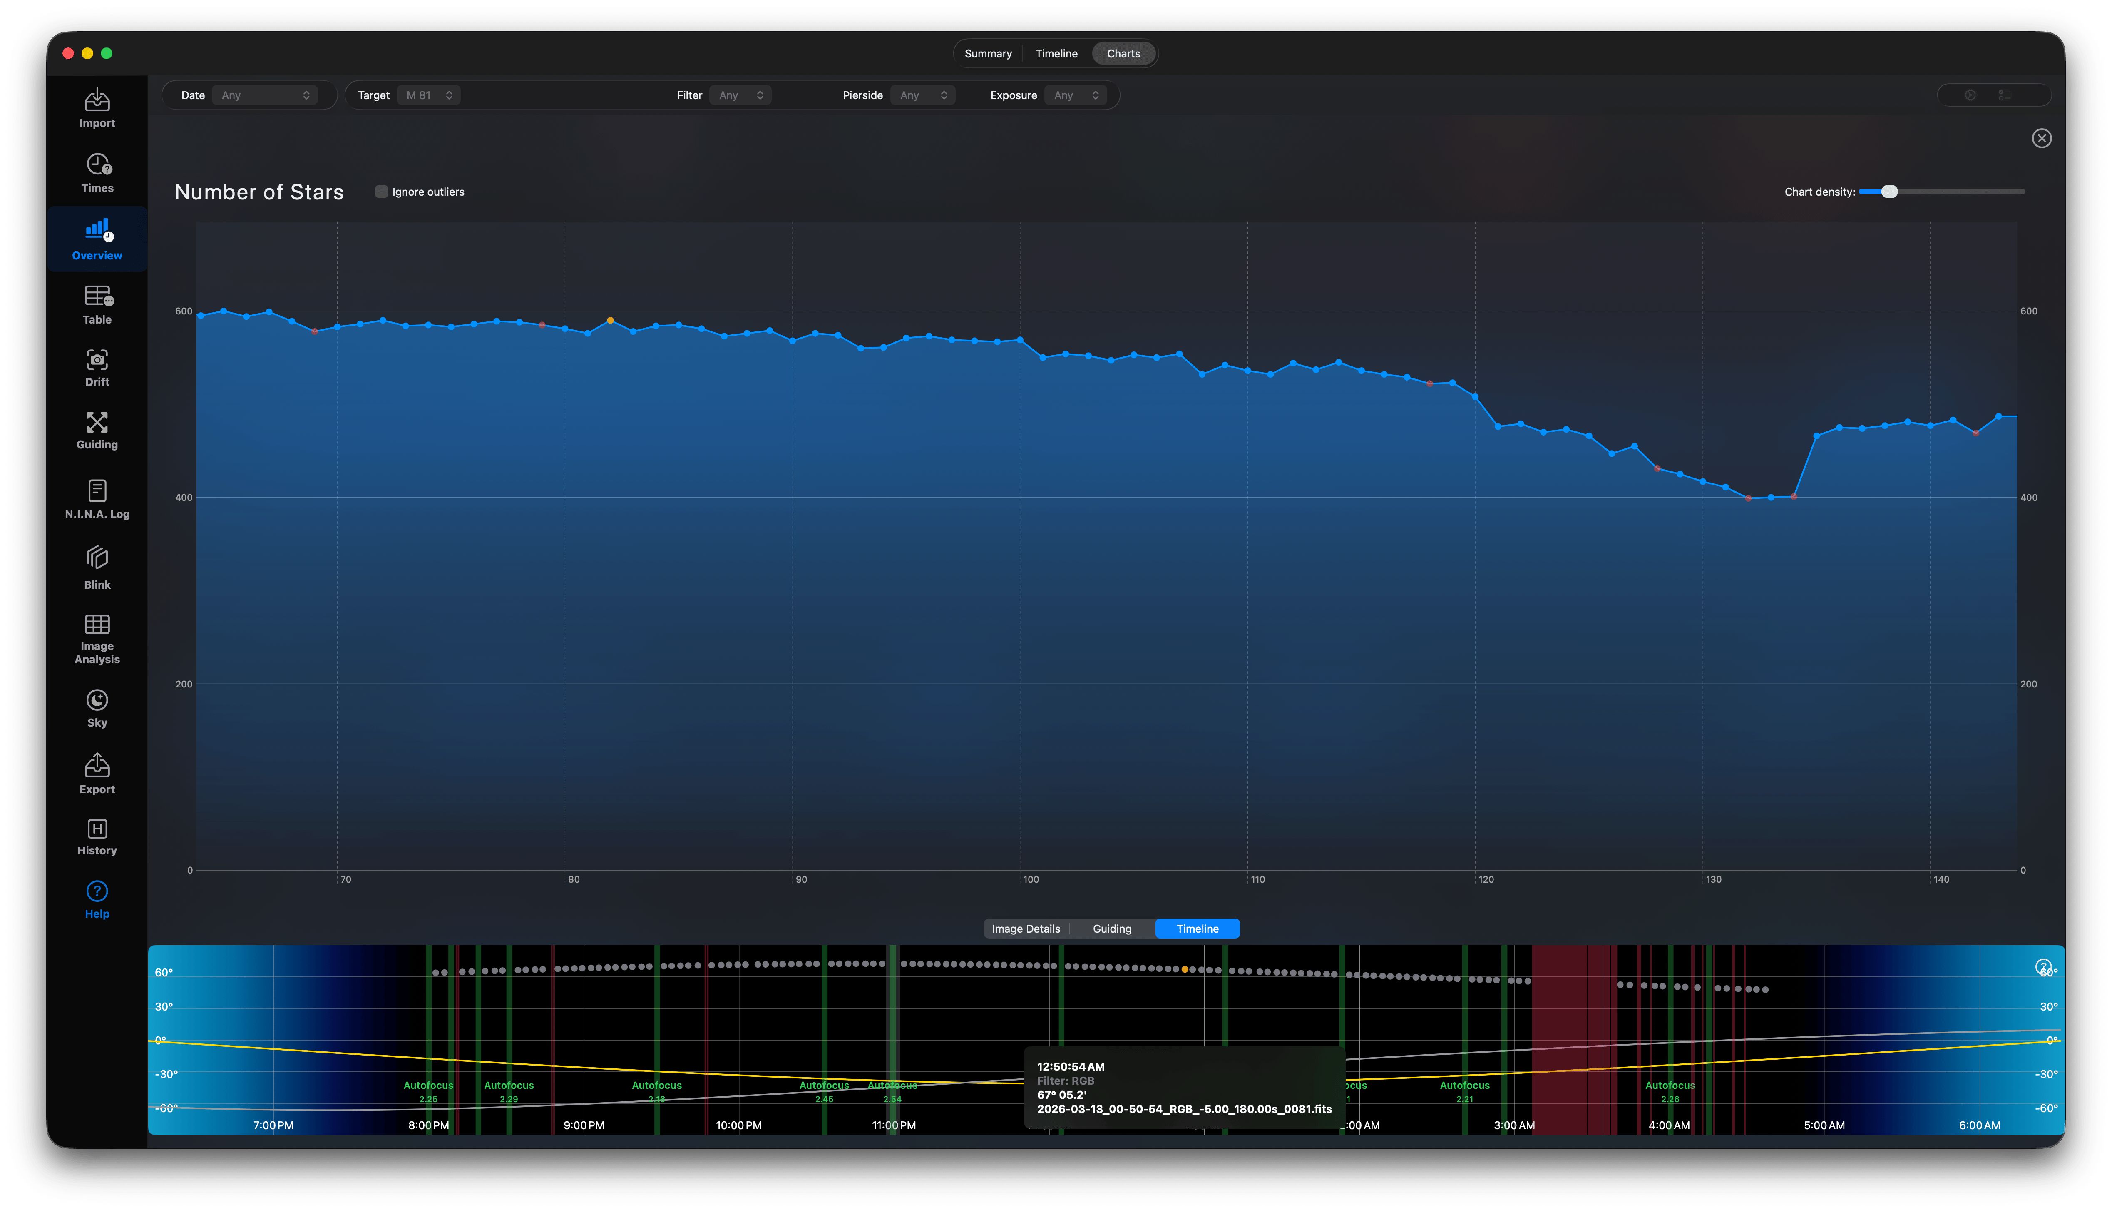Click the Autofocus 2.45 timeline marker

[x=824, y=1091]
